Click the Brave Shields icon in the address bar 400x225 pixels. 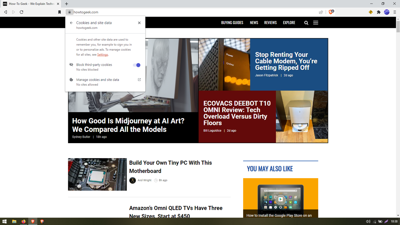(331, 12)
